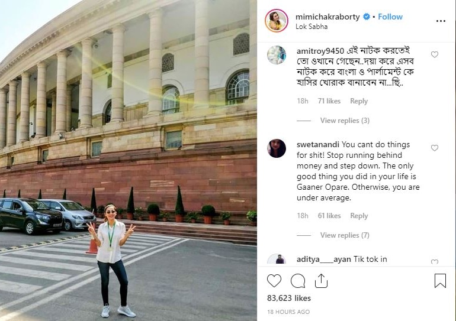456x321 pixels.
Task: Open the three-dot more options menu
Action: tap(441, 21)
